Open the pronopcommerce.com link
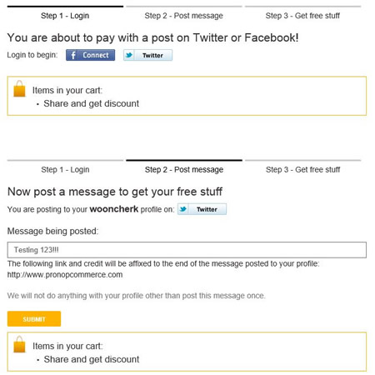375x375 pixels. tap(65, 275)
